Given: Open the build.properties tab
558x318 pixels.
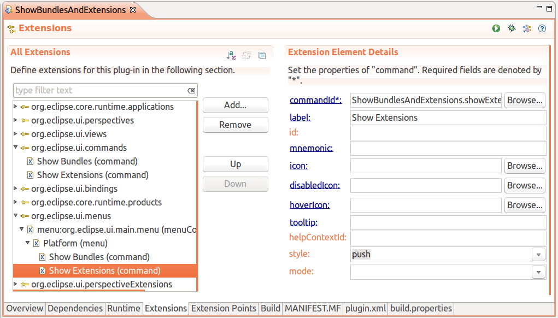Looking at the screenshot, I should [x=421, y=308].
